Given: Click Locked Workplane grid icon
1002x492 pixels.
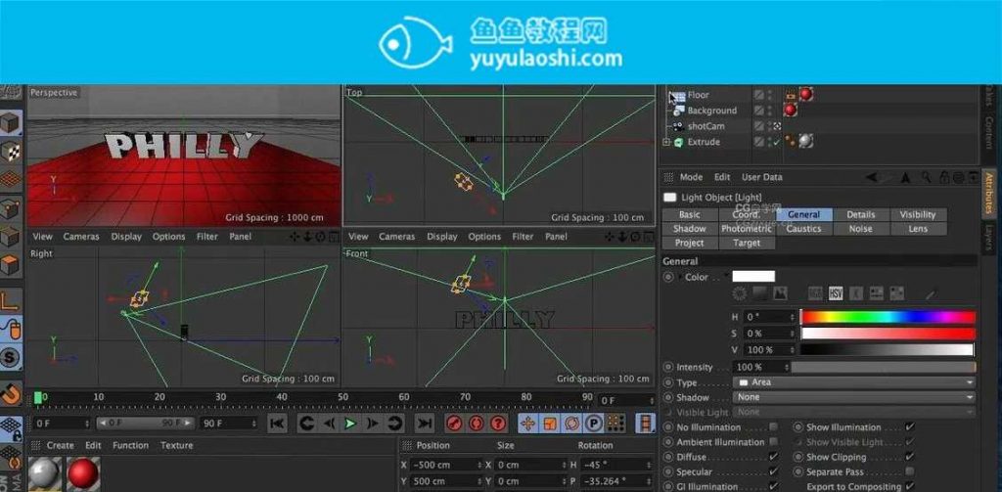Looking at the screenshot, I should (x=11, y=427).
